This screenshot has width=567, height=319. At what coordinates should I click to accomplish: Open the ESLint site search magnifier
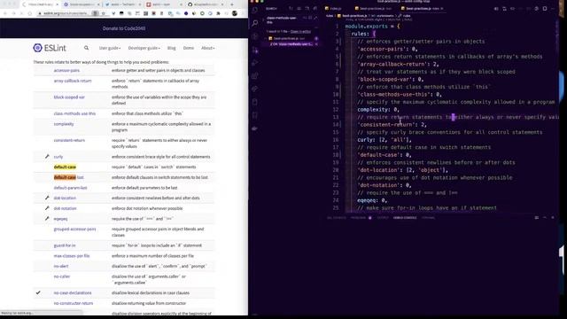[87, 48]
